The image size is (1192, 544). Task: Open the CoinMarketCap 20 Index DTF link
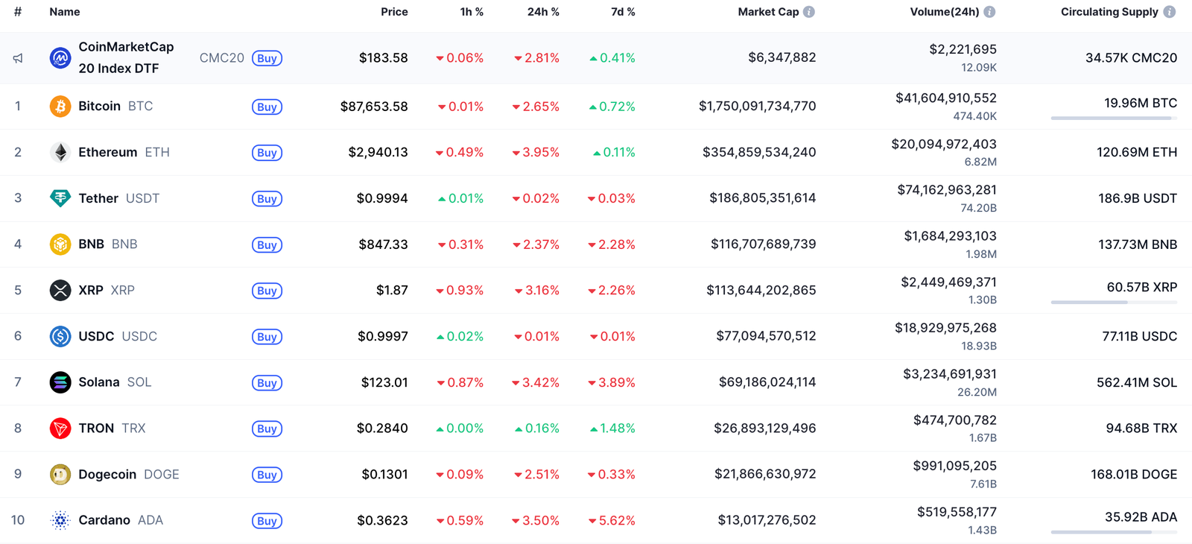126,57
